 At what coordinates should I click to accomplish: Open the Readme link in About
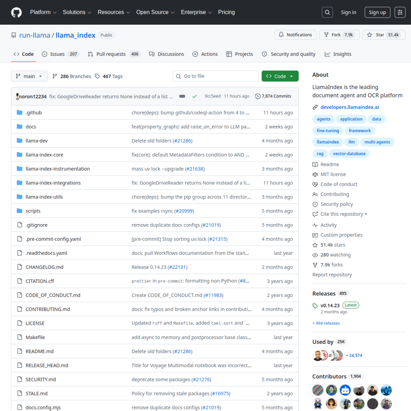point(326,164)
